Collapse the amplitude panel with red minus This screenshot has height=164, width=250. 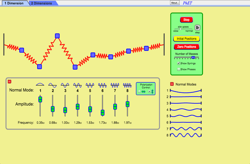[x=10, y=82]
